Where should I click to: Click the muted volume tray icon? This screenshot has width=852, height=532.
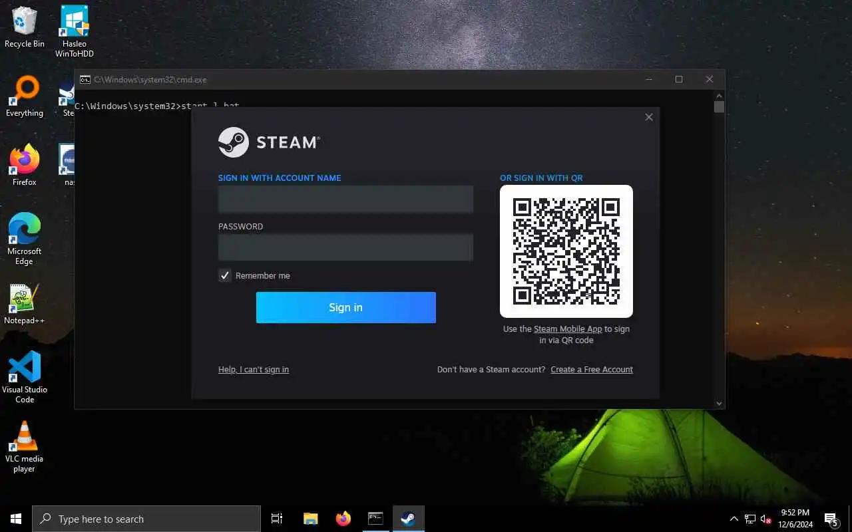(x=766, y=519)
